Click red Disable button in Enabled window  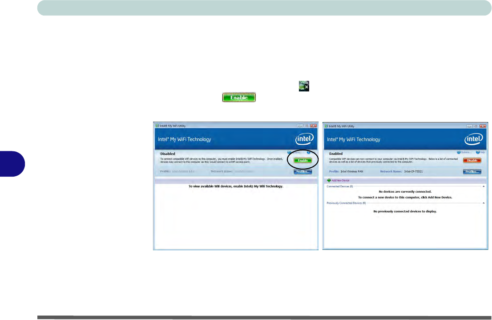[x=472, y=160]
